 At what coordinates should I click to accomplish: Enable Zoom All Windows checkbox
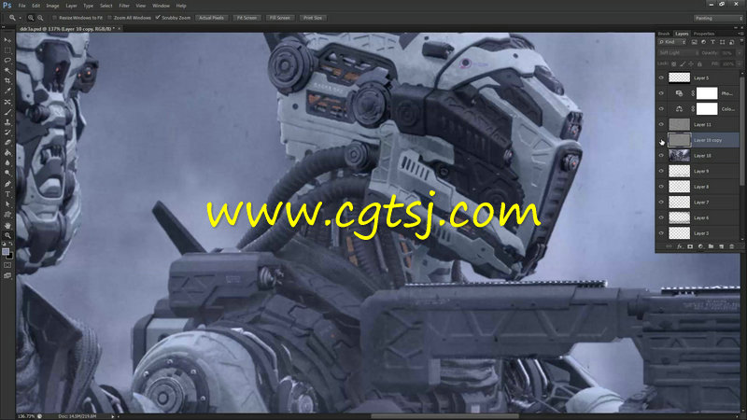click(109, 18)
